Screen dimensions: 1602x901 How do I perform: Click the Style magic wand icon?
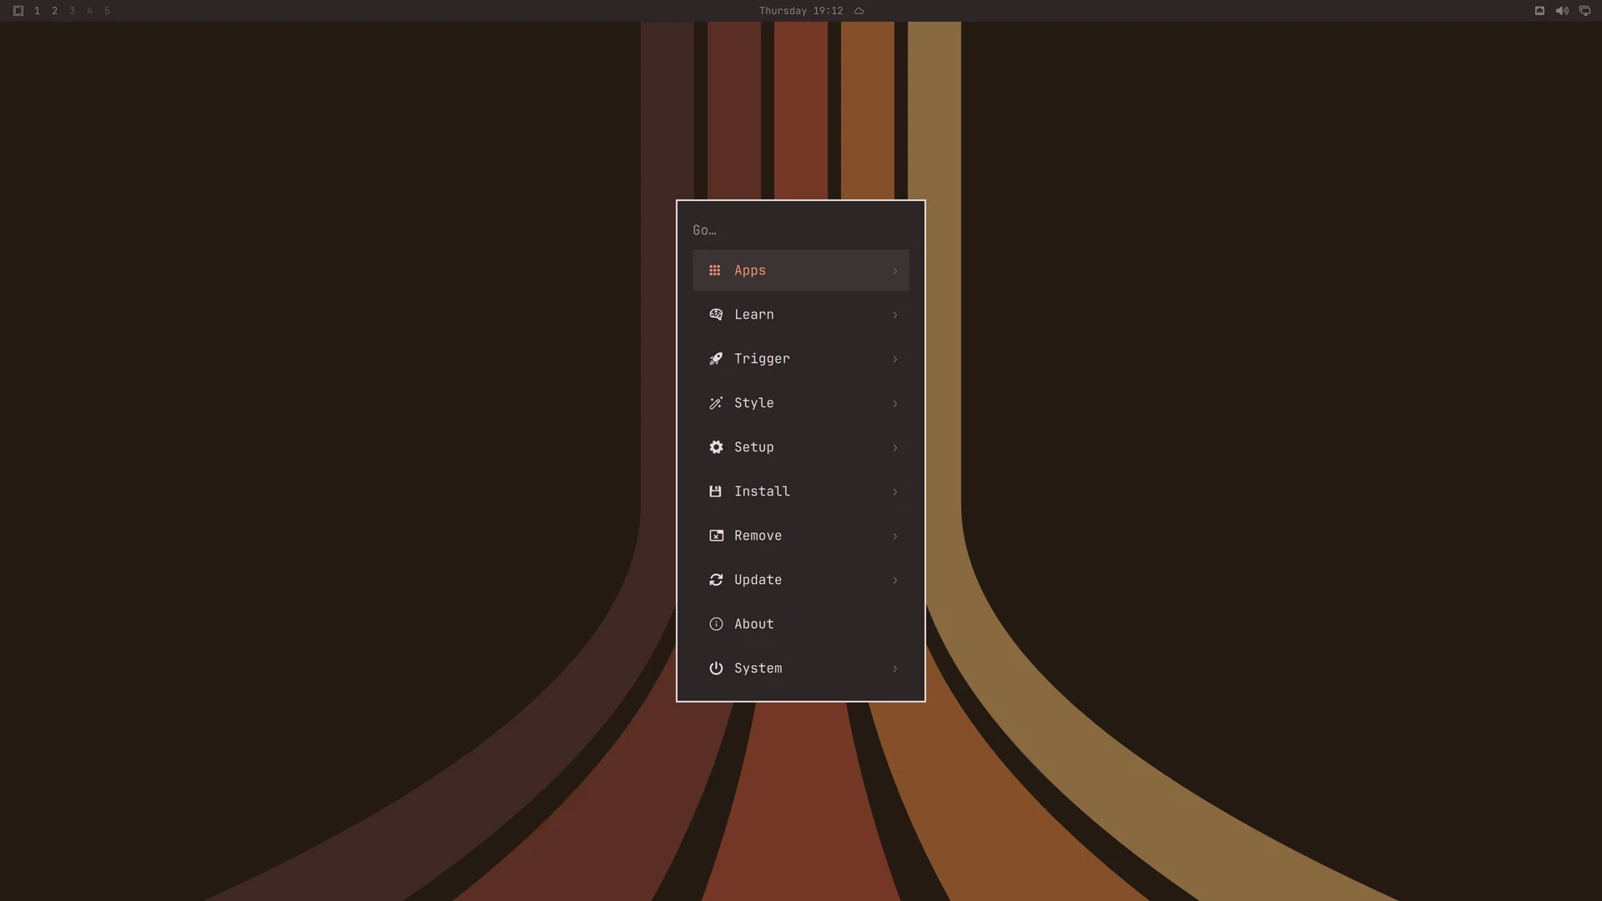click(716, 403)
